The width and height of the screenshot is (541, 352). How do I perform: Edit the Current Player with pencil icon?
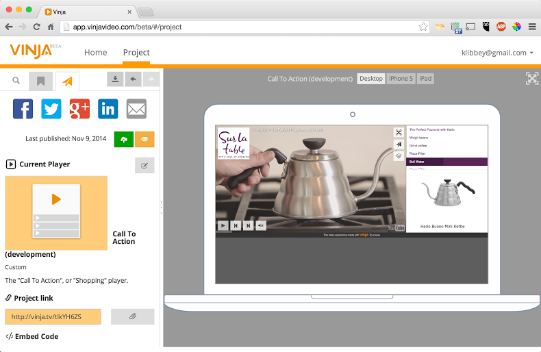click(144, 165)
